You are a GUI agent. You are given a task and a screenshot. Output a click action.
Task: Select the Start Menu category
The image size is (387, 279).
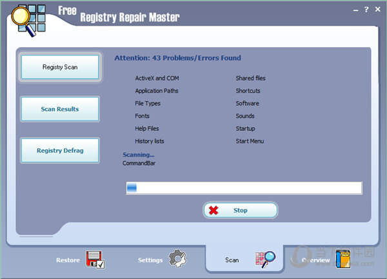[250, 141]
